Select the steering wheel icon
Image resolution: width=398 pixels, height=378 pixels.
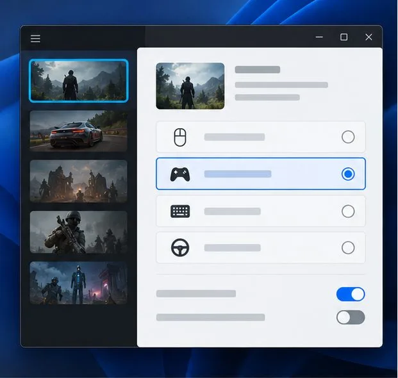[180, 247]
